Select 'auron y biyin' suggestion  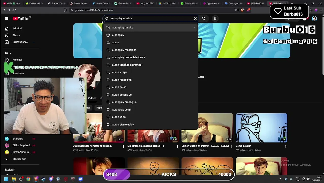click(150, 72)
